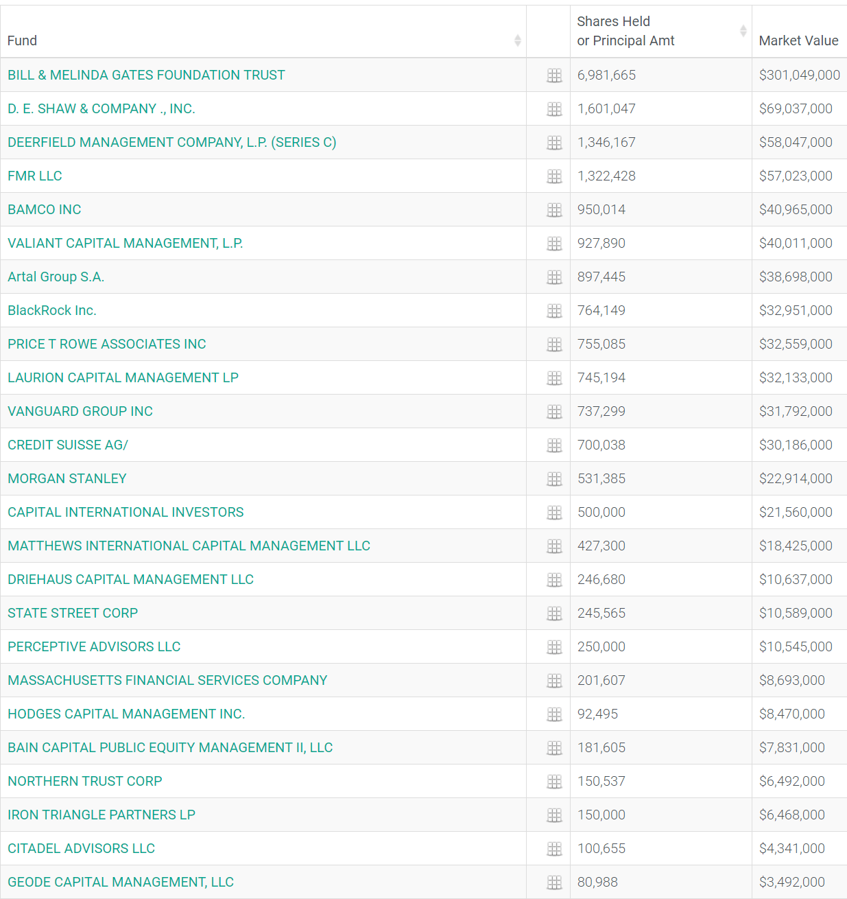
Task: Follow the Deerfield Management Company link
Action: pyautogui.click(x=172, y=142)
